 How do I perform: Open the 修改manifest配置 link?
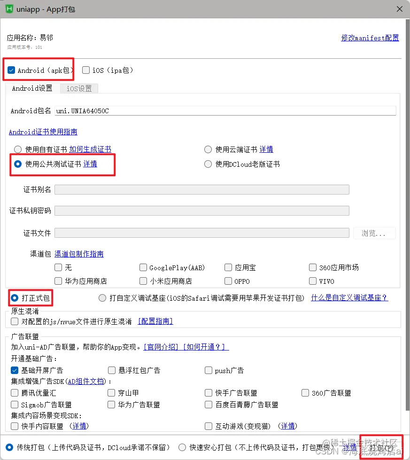pyautogui.click(x=370, y=38)
